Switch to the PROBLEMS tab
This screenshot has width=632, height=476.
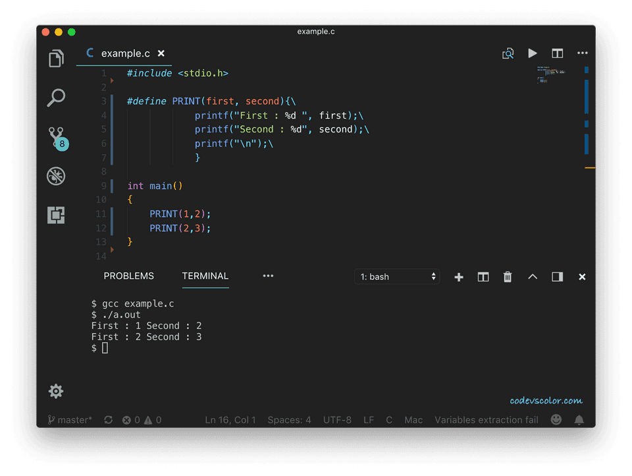(x=128, y=276)
